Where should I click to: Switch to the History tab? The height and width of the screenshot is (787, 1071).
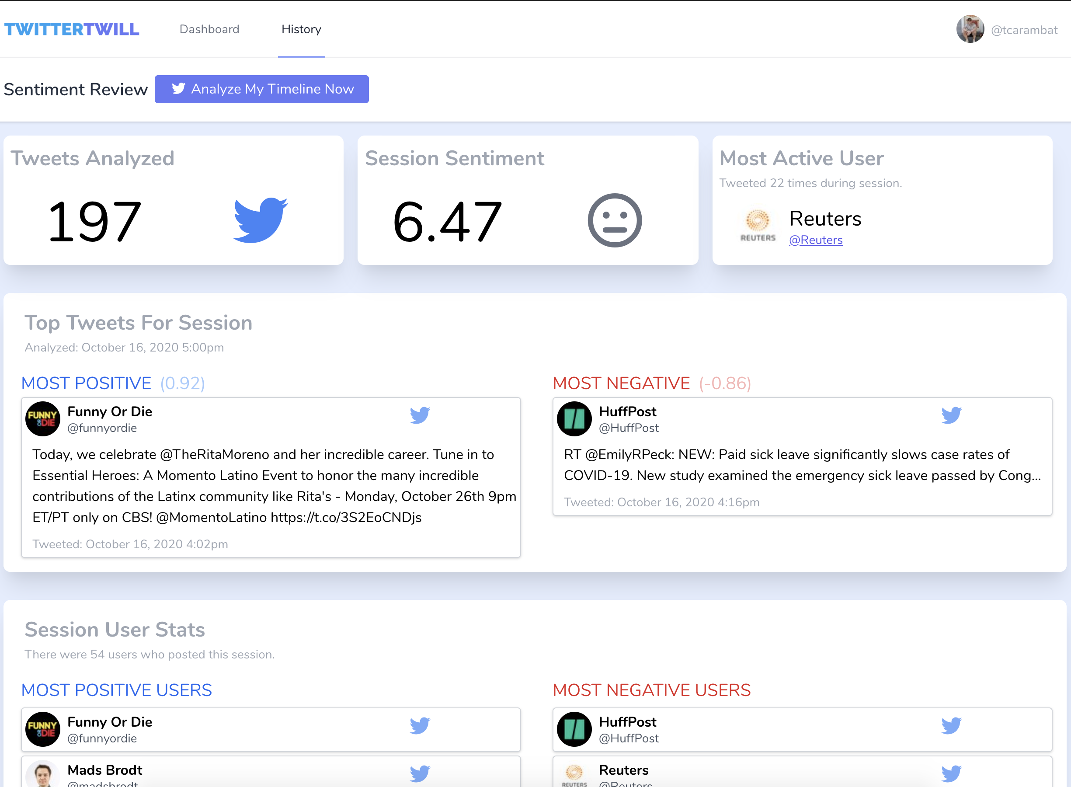pyautogui.click(x=301, y=29)
